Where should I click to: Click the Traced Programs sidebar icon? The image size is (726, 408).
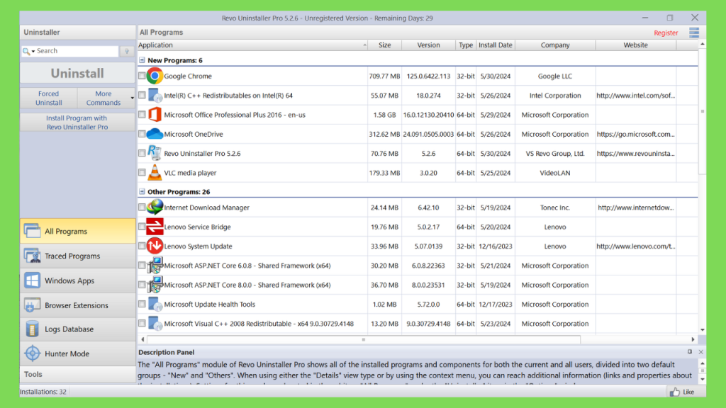point(32,256)
